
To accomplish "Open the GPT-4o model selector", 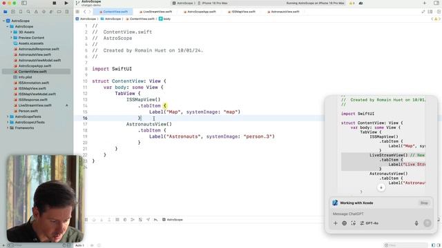I will click(x=369, y=223).
